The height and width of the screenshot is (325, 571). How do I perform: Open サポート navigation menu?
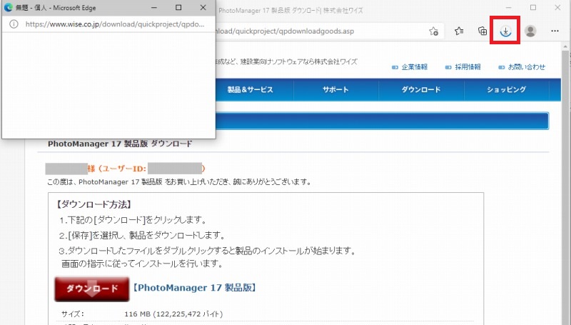coord(335,89)
